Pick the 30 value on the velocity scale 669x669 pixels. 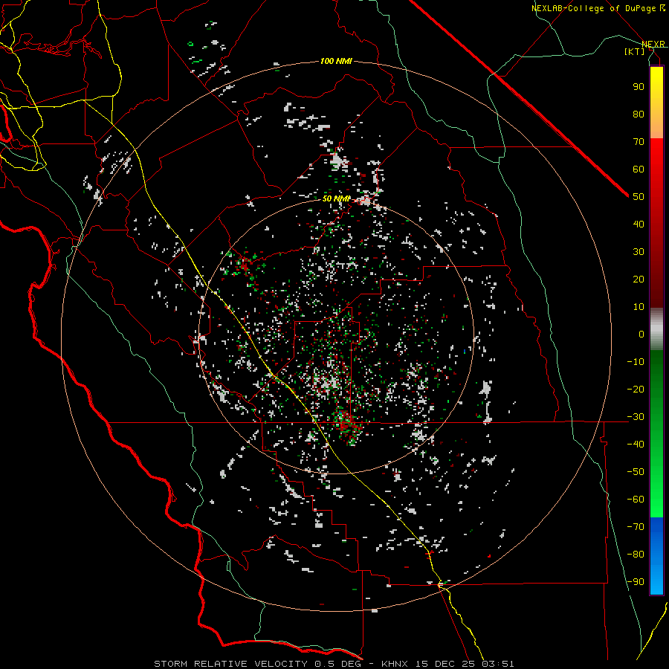point(639,252)
